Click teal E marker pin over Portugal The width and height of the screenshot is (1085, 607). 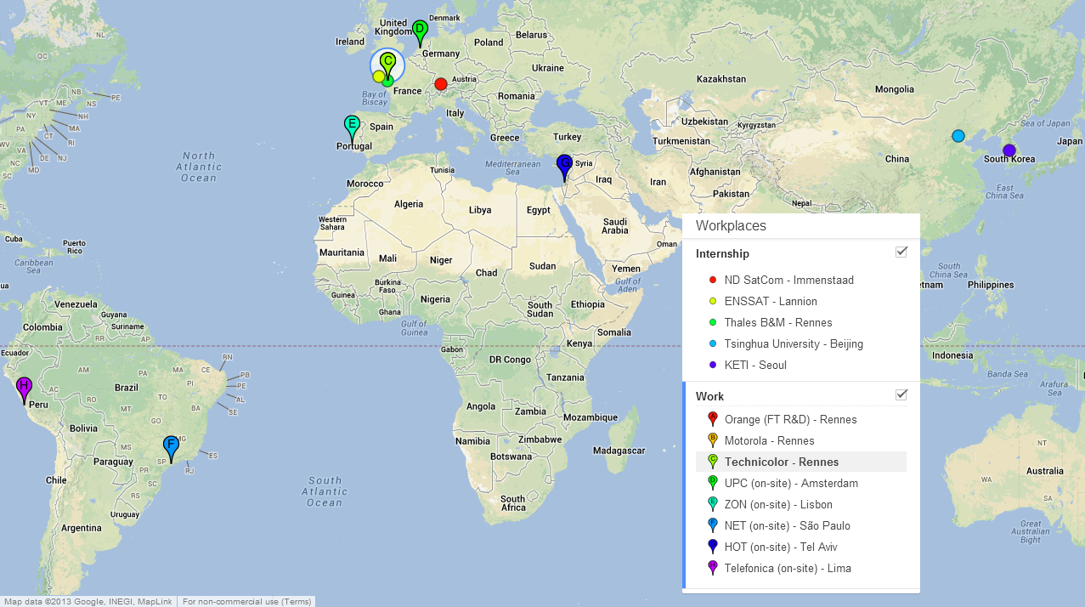[352, 126]
